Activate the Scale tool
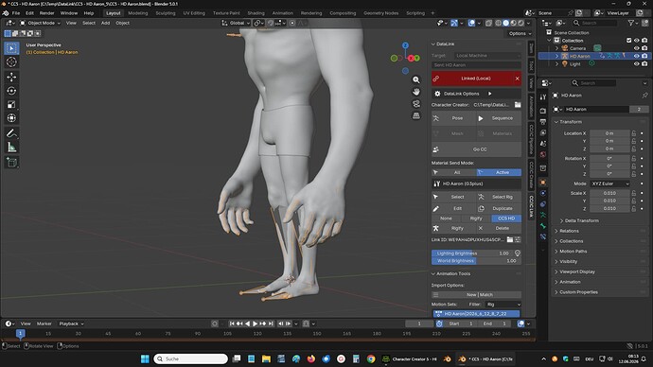The width and height of the screenshot is (653, 367). [x=11, y=104]
